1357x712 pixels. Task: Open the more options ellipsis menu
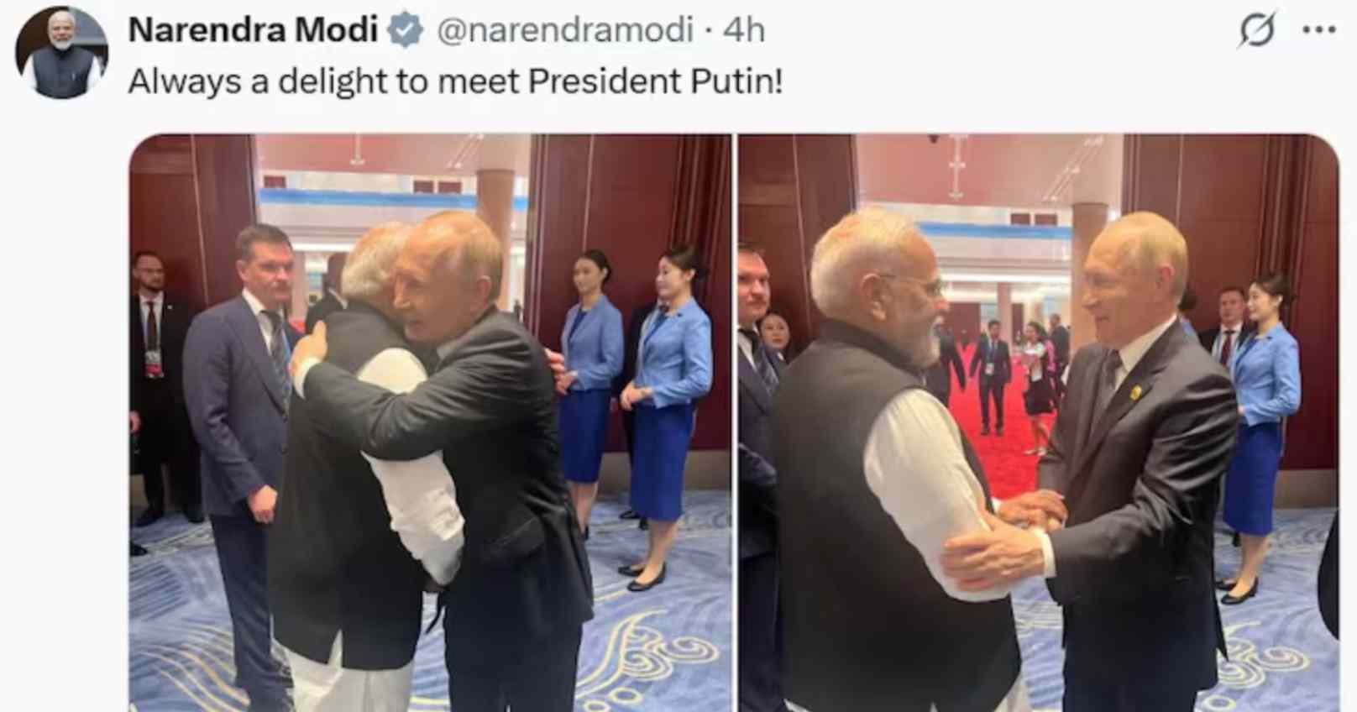pyautogui.click(x=1318, y=30)
